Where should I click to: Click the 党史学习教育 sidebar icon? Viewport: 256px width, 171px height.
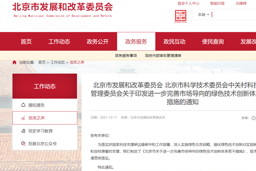(x=23, y=131)
